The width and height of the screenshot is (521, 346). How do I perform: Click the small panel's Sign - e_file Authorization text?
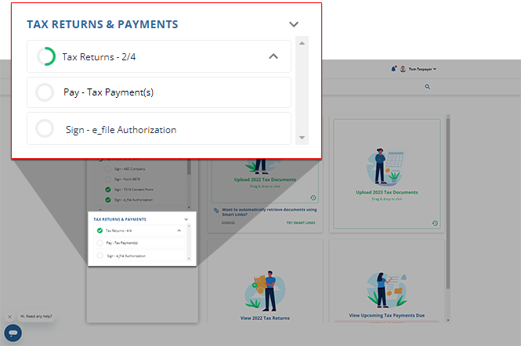[x=126, y=256]
